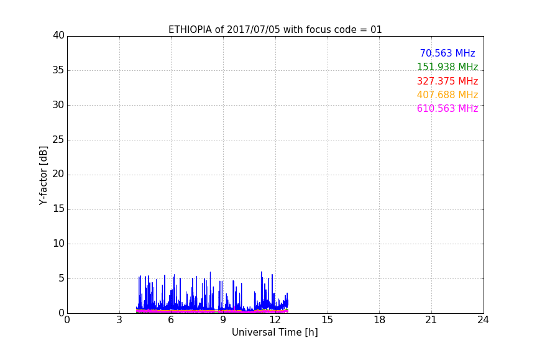The image size is (537, 358).
Task: Click the plot title ETHIOPIA of 2017/07/05
Action: (x=275, y=30)
